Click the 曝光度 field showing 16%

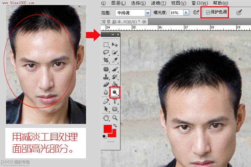point(177,13)
